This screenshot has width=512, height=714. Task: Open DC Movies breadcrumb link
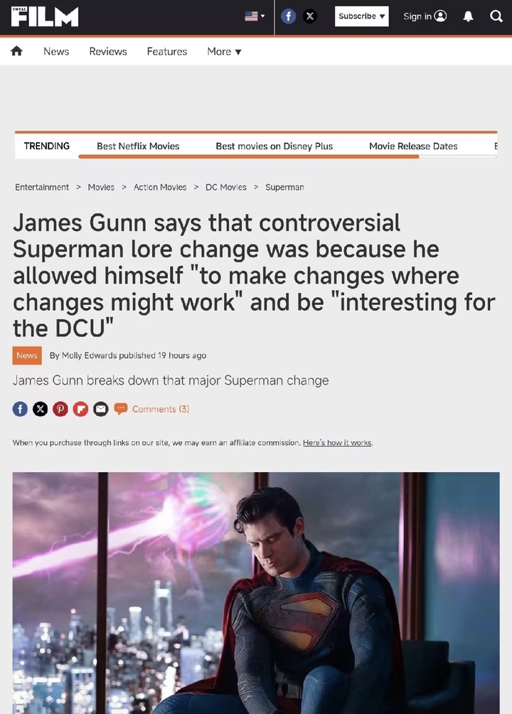(226, 187)
